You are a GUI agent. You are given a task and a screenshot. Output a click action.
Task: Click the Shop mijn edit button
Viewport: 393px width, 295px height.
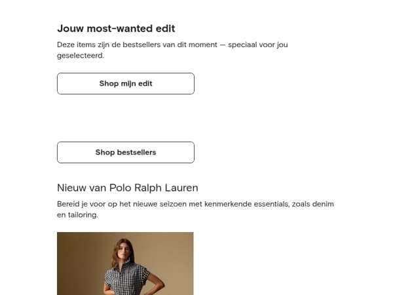(x=126, y=83)
